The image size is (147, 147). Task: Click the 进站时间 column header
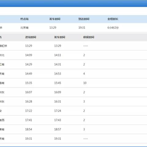[x=31, y=37]
